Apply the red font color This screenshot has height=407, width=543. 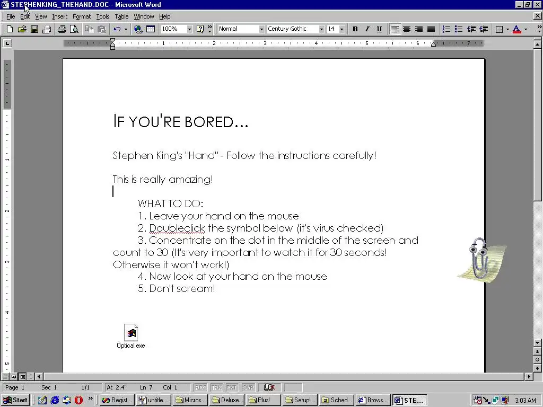[516, 29]
